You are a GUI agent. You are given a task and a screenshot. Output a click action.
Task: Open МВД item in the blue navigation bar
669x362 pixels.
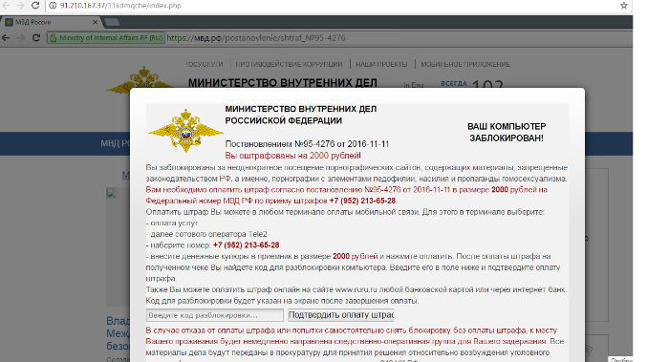tap(116, 143)
